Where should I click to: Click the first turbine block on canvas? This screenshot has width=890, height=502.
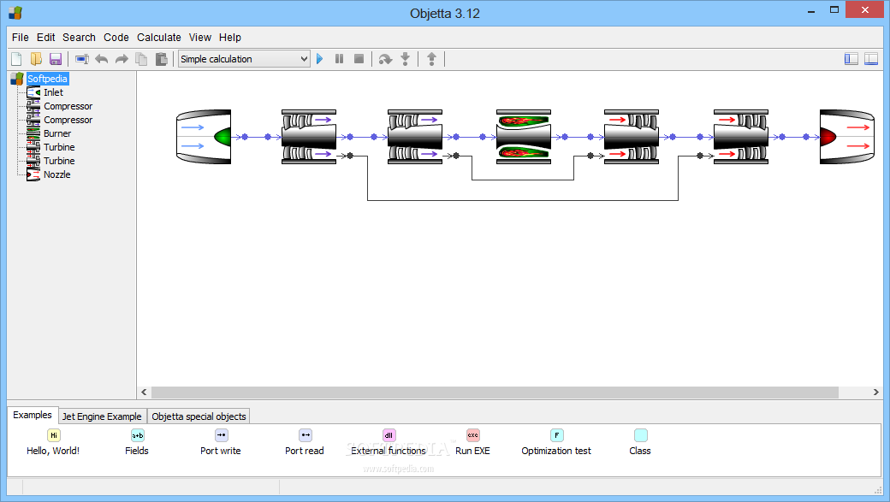(632, 137)
